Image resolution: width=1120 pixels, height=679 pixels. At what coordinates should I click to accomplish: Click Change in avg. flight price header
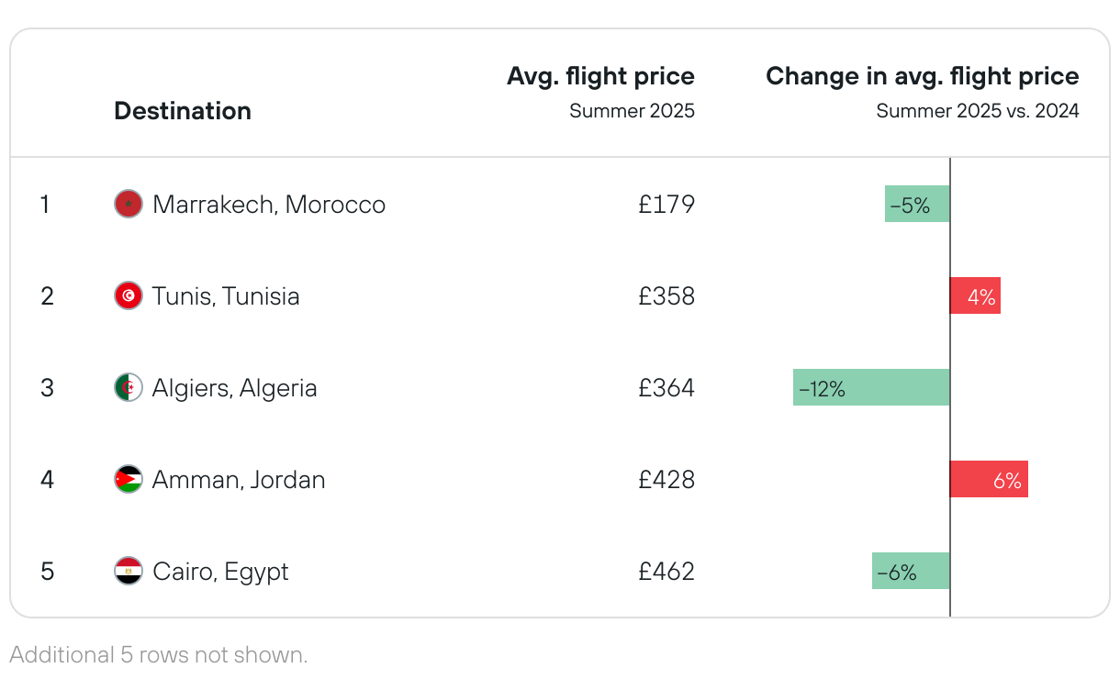tap(922, 76)
